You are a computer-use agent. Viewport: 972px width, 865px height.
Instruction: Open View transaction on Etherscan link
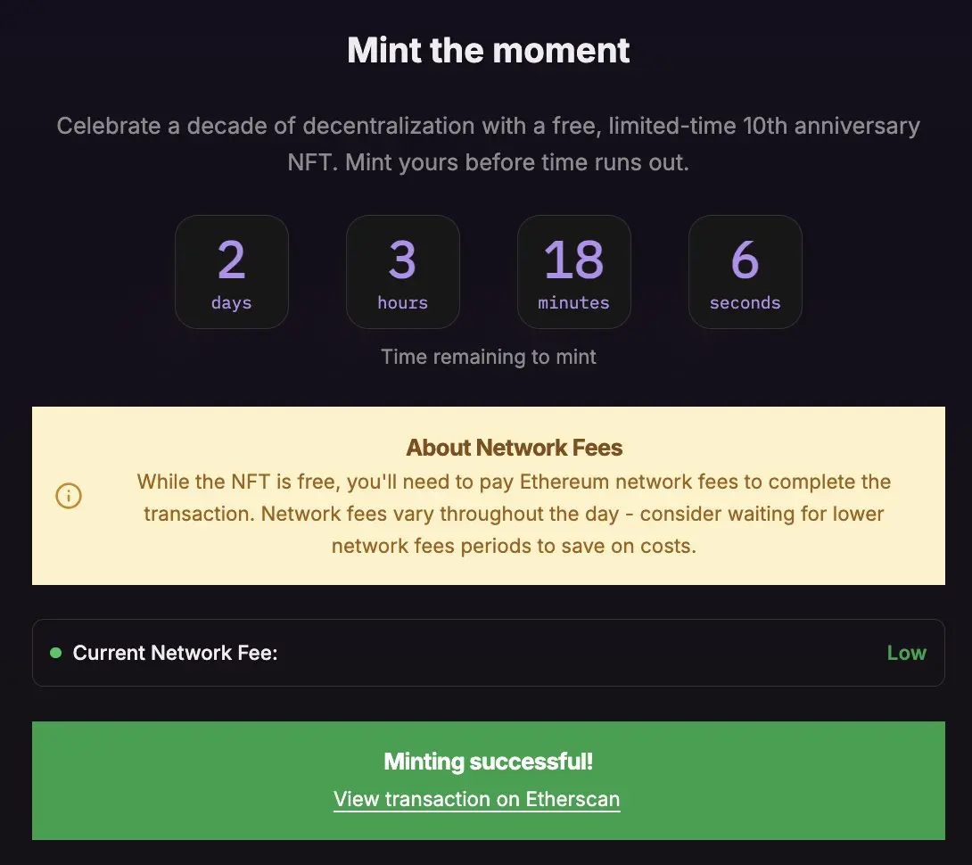click(477, 799)
